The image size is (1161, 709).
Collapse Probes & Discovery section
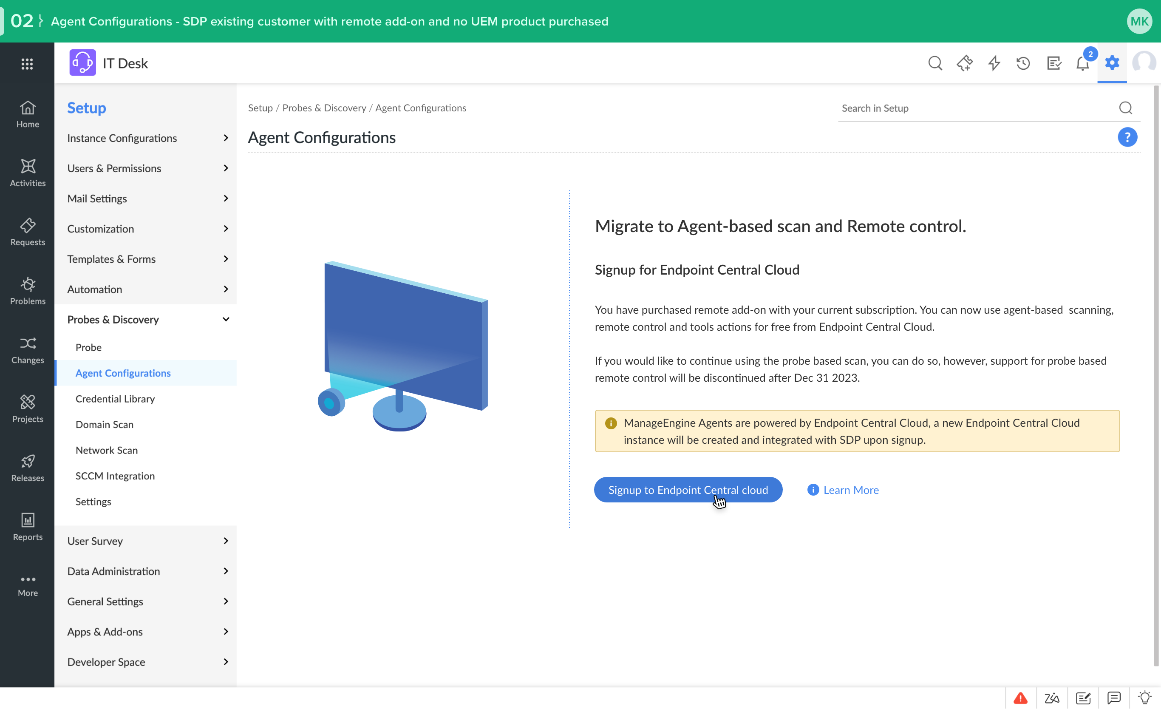[146, 319]
